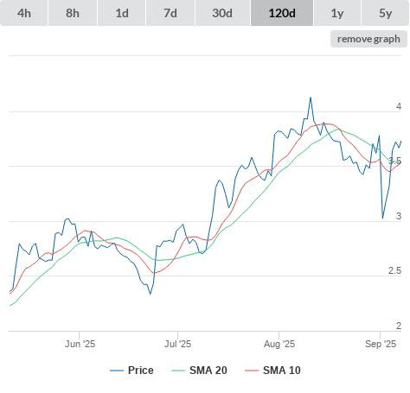
Task: Select the 5y range tab
Action: click(x=385, y=13)
